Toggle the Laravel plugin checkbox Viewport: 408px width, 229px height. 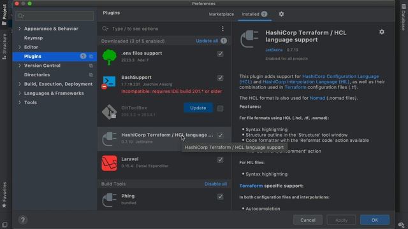pyautogui.click(x=220, y=160)
